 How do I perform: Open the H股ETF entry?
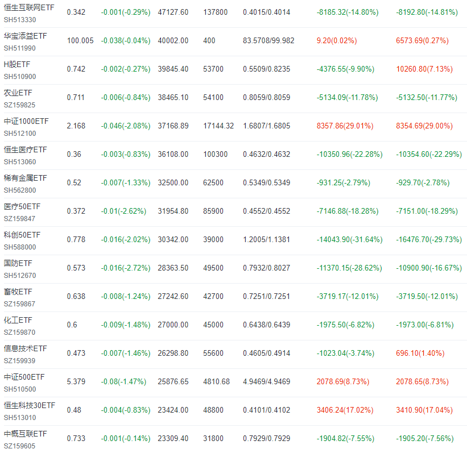17,64
